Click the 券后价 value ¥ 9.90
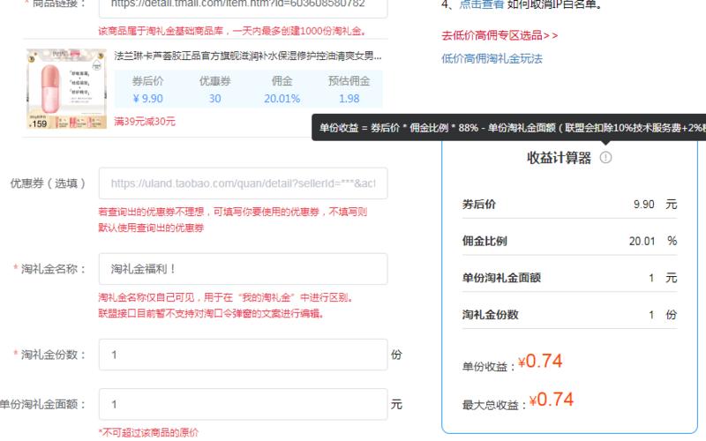 point(147,99)
